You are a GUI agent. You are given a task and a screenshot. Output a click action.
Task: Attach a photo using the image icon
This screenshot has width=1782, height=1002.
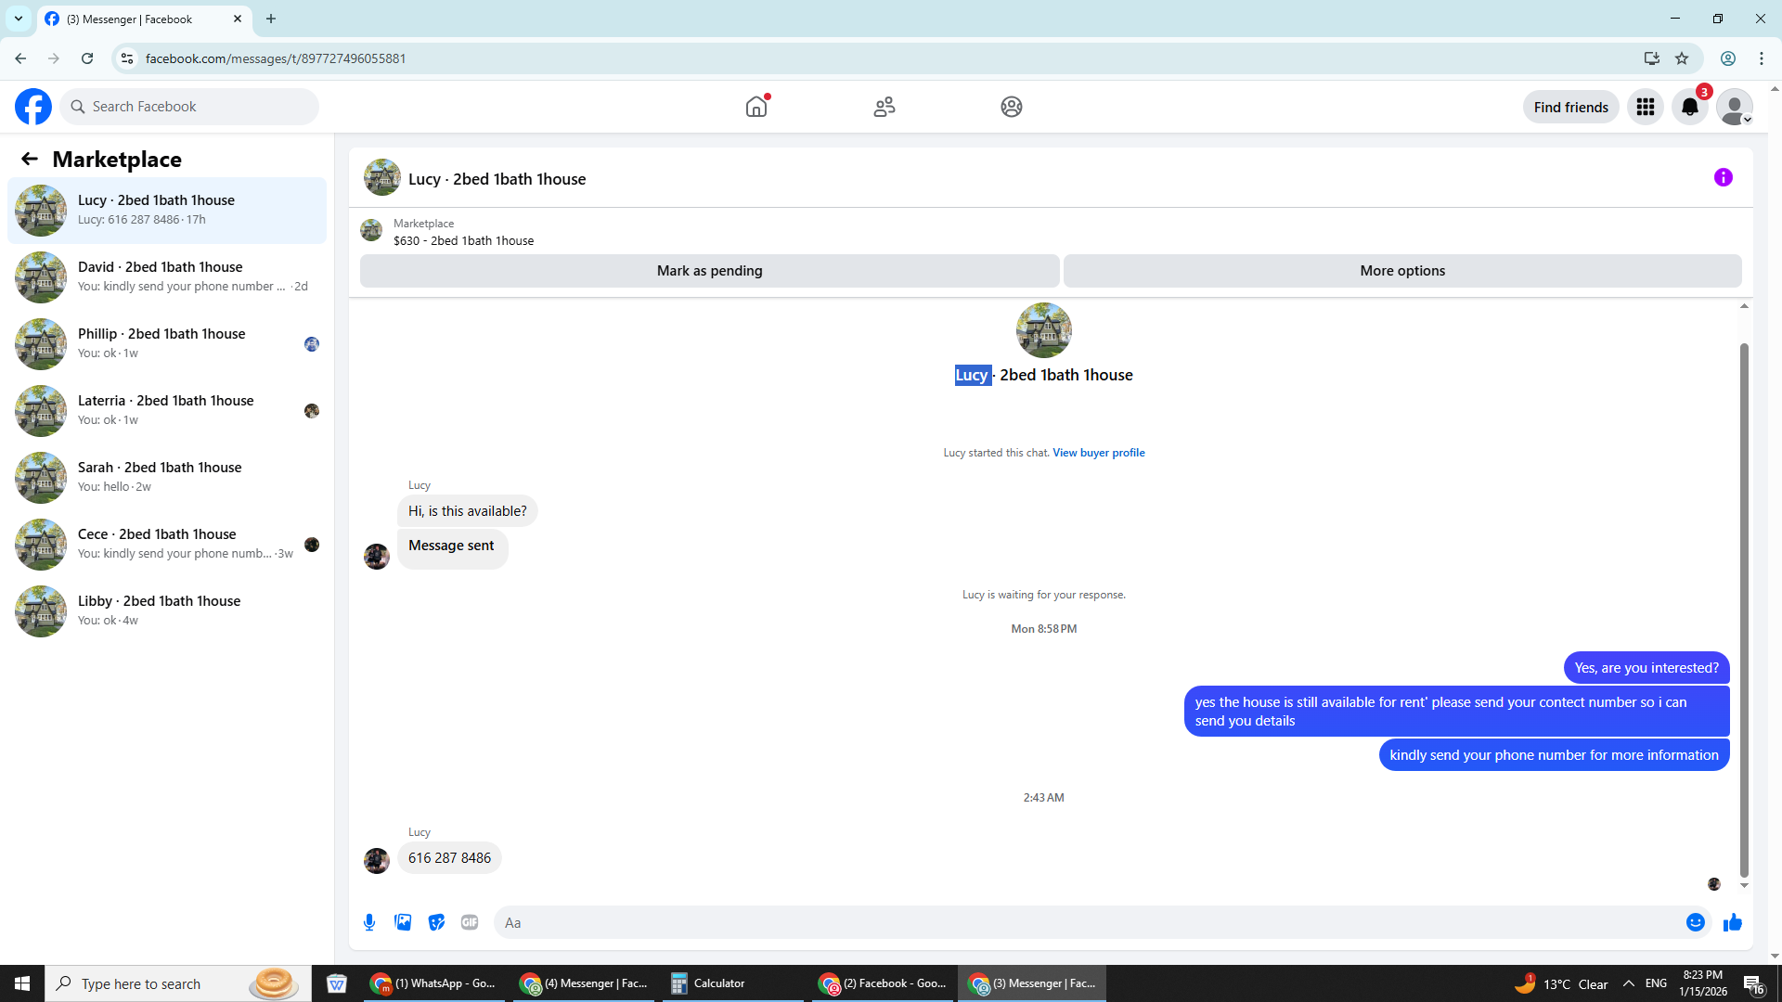pyautogui.click(x=403, y=922)
